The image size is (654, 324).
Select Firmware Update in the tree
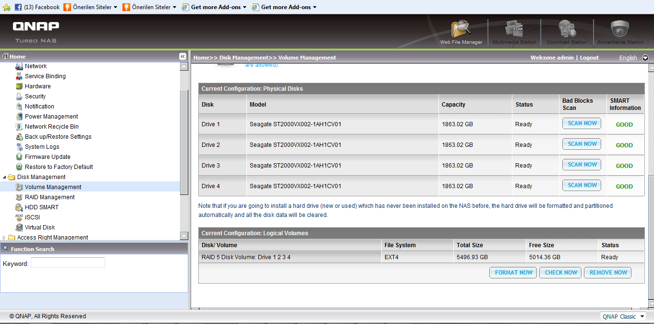(x=48, y=157)
